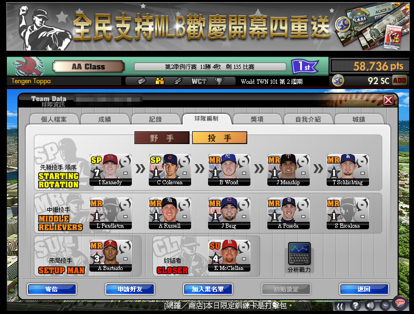Image resolution: width=414 pixels, height=314 pixels.
Task: Click the season record bar 11勝 4敗
Action: pos(210,67)
